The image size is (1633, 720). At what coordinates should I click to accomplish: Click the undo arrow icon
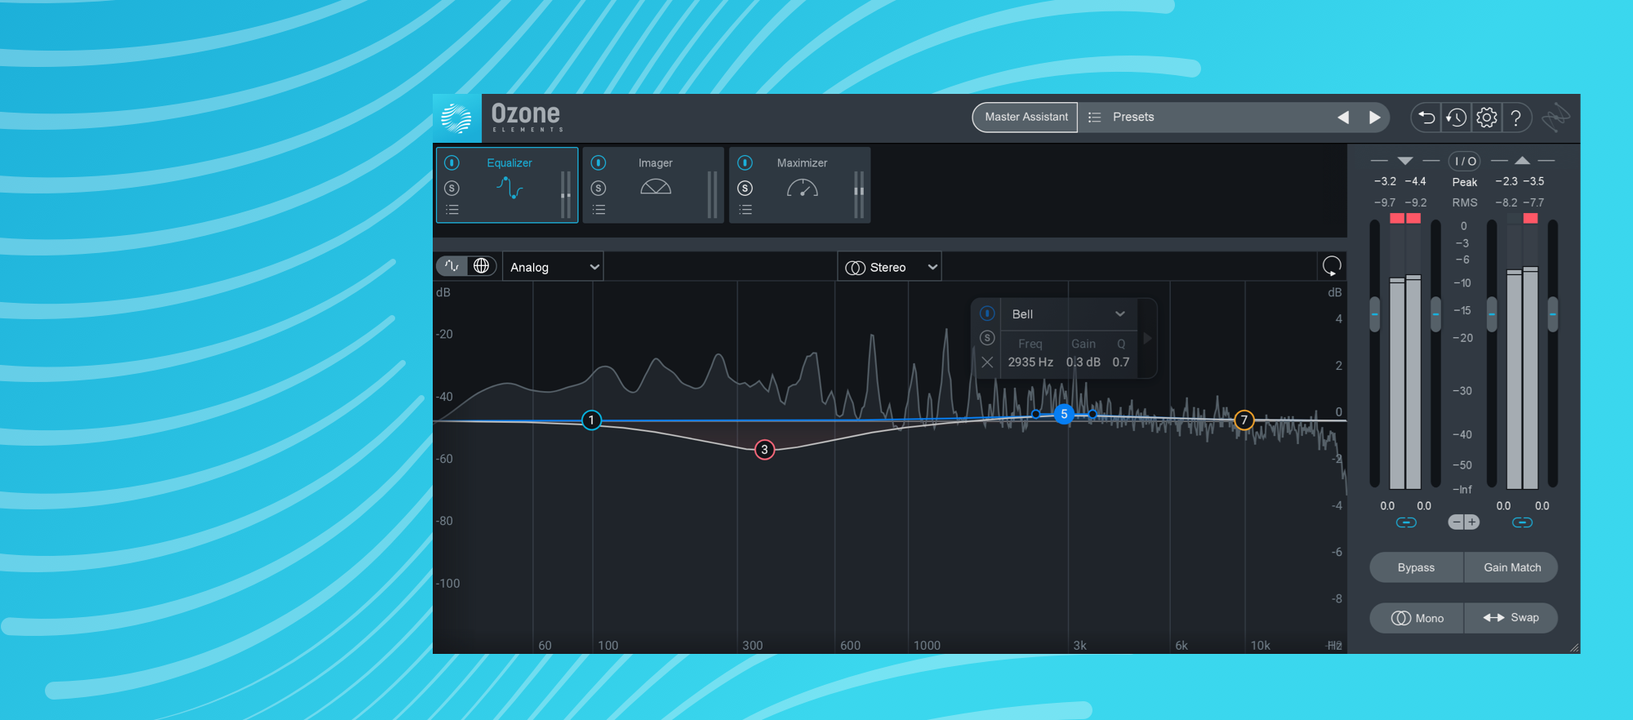click(x=1426, y=118)
